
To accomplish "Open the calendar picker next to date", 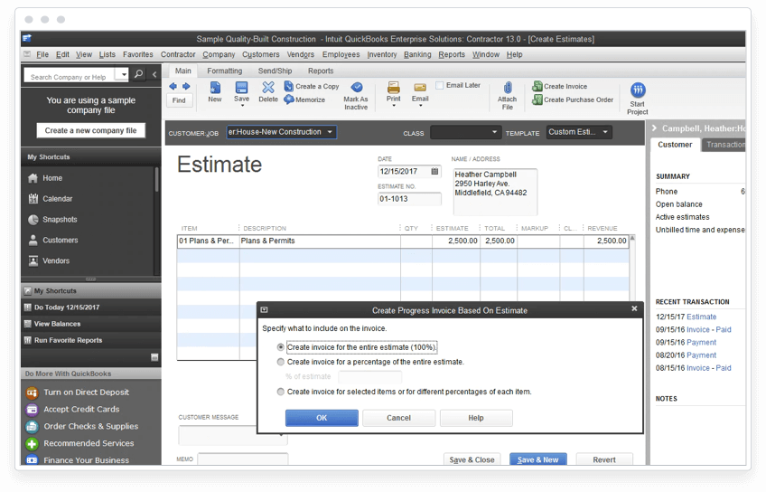I will 435,171.
